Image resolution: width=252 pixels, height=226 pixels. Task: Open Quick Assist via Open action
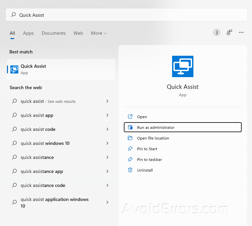182,117
